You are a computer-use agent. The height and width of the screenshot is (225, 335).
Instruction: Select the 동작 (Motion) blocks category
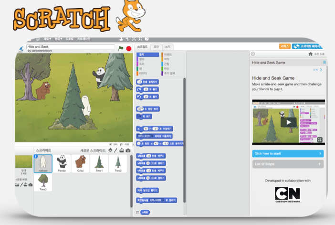[147, 54]
